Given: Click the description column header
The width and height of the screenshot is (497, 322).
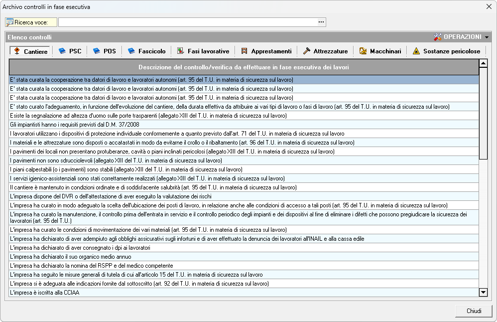Looking at the screenshot, I should coord(244,67).
